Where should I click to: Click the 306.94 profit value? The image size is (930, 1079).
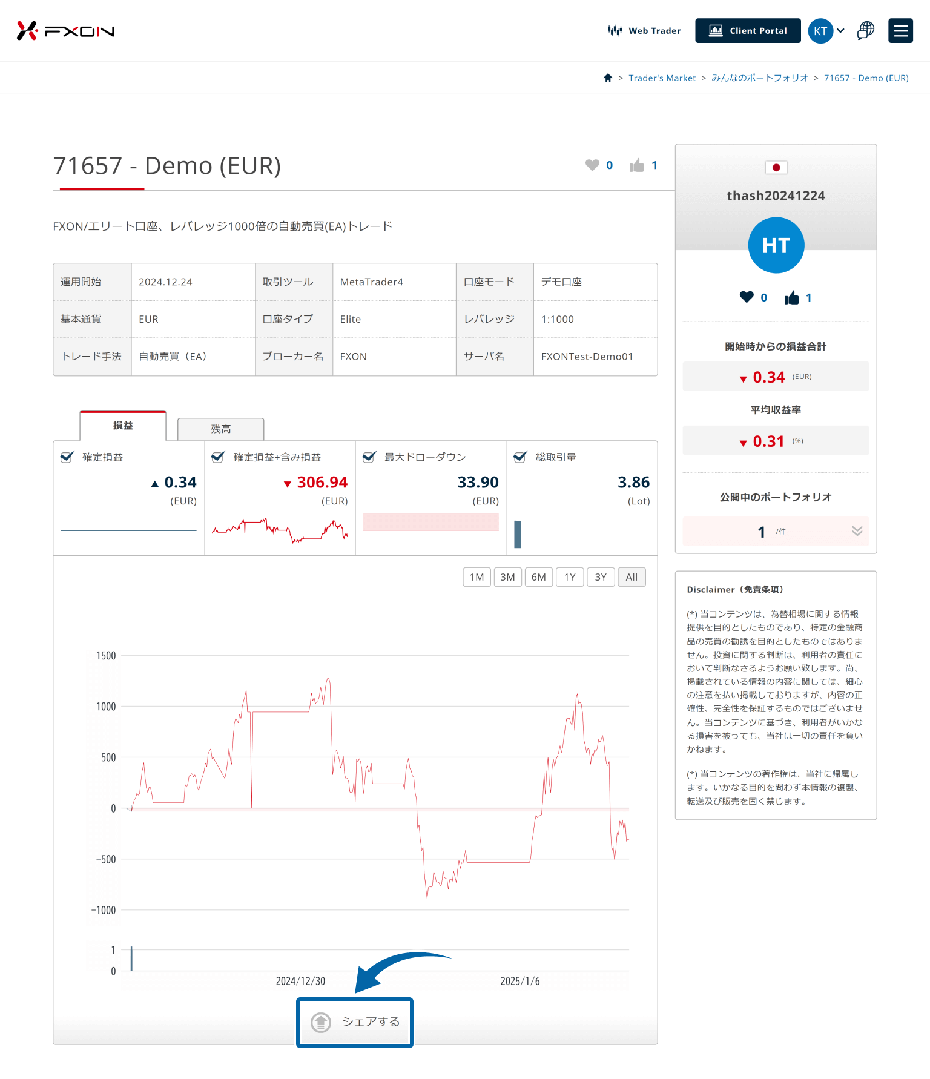click(x=322, y=483)
